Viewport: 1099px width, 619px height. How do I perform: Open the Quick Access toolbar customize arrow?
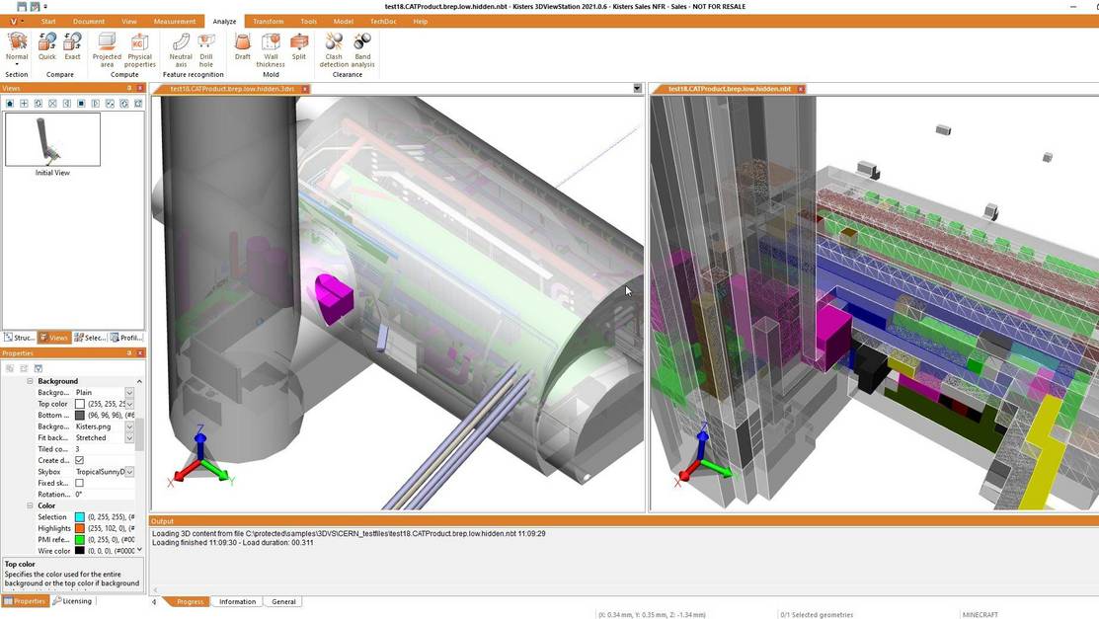[x=45, y=6]
